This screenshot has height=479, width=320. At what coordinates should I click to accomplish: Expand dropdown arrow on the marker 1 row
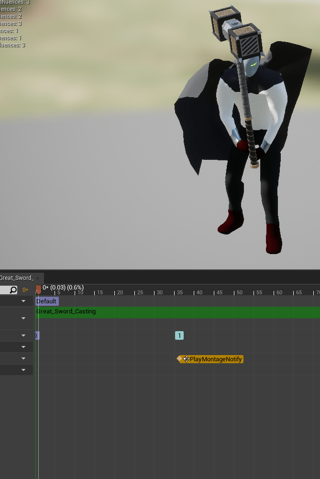[x=23, y=336]
